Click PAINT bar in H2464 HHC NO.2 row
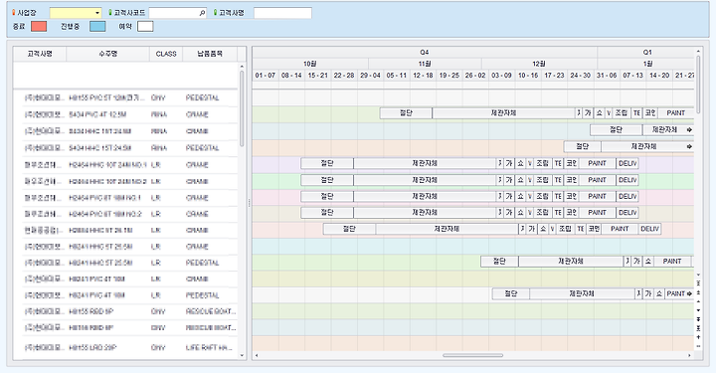This screenshot has height=373, width=716. 597,180
